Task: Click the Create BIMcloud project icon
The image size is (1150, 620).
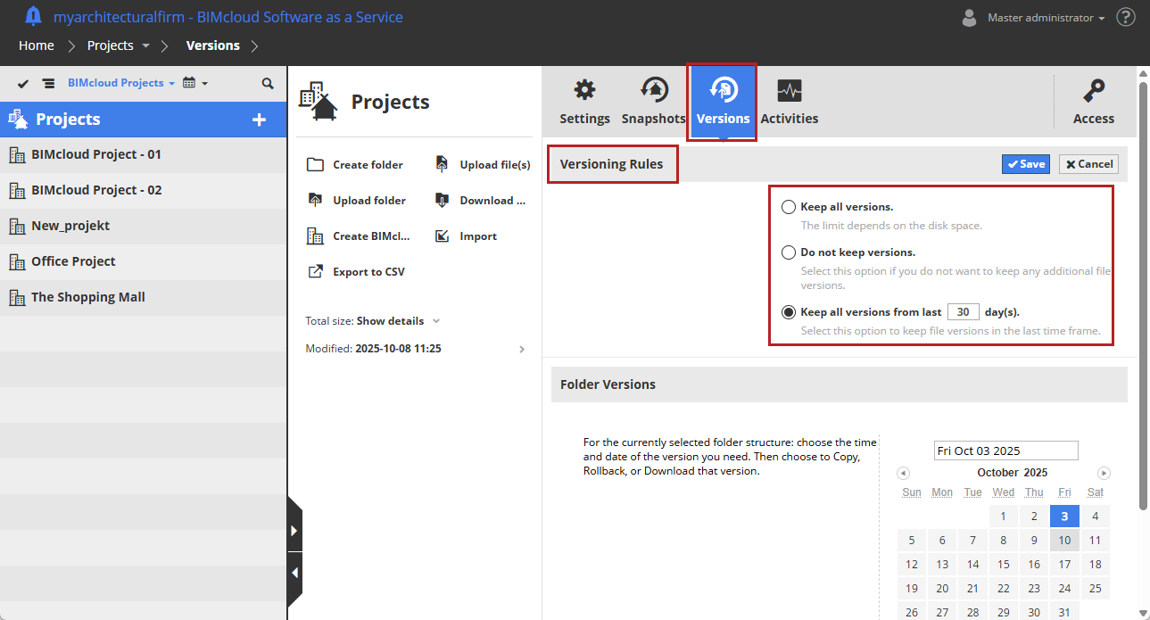Action: click(x=315, y=236)
